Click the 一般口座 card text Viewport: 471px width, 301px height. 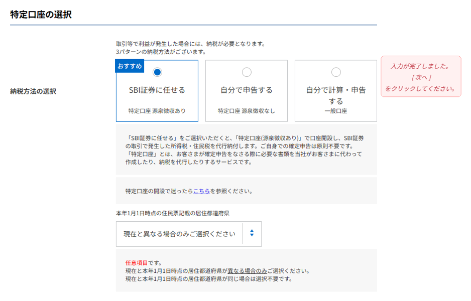click(x=336, y=111)
